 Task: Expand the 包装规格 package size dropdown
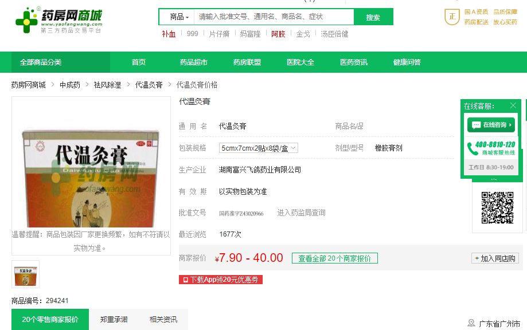click(x=259, y=148)
